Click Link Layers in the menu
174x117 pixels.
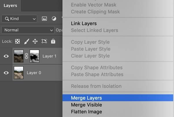click(84, 23)
